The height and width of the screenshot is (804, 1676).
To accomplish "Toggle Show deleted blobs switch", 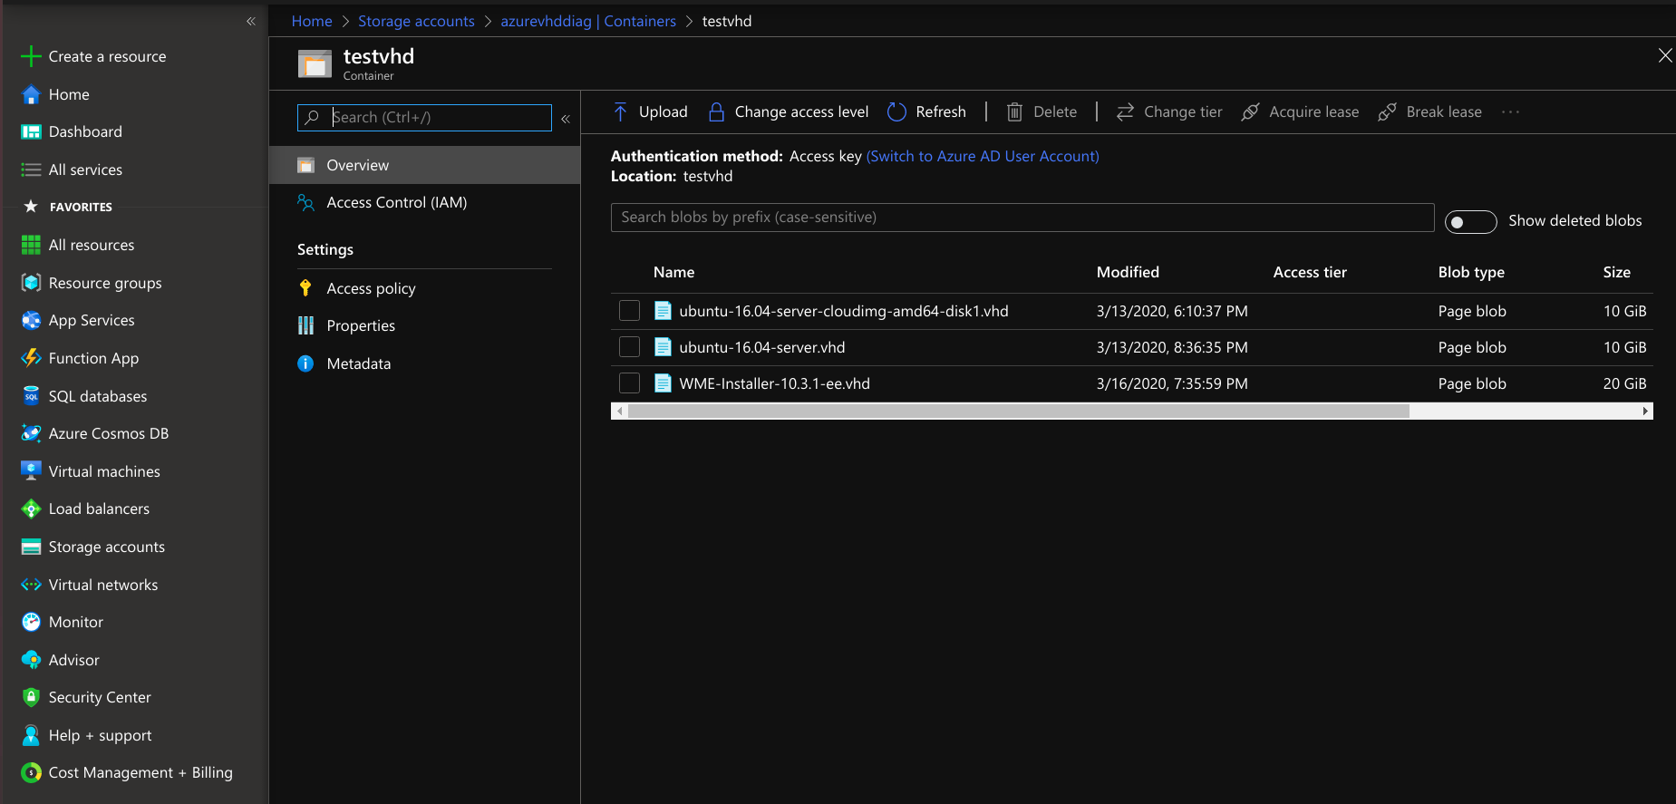I will (1469, 222).
